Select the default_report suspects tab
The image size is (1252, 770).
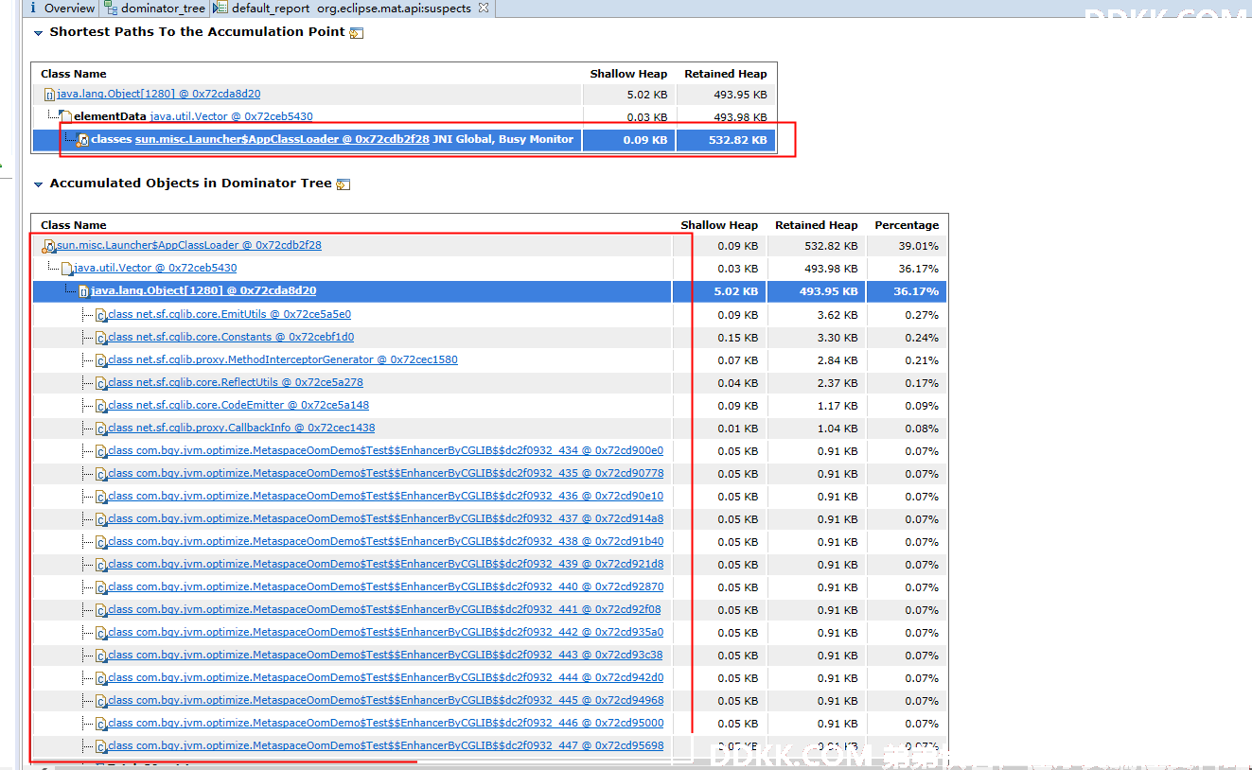tap(351, 8)
